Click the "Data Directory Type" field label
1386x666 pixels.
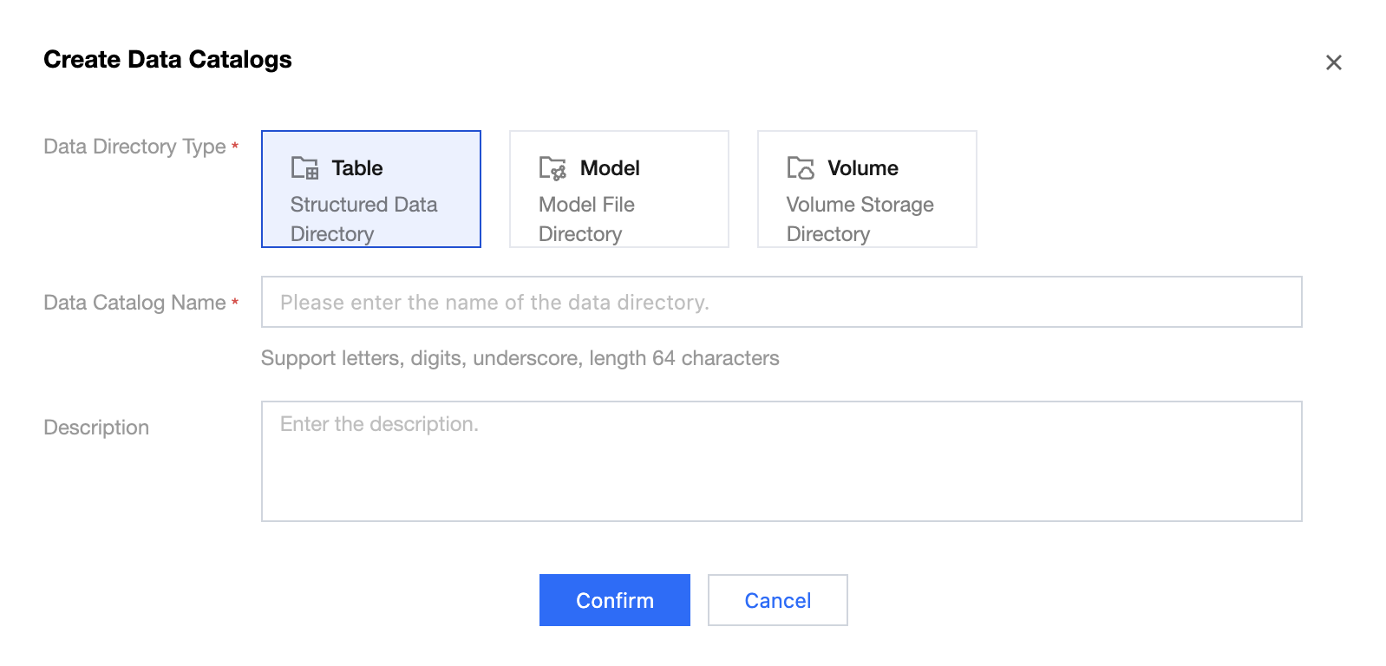(x=134, y=147)
